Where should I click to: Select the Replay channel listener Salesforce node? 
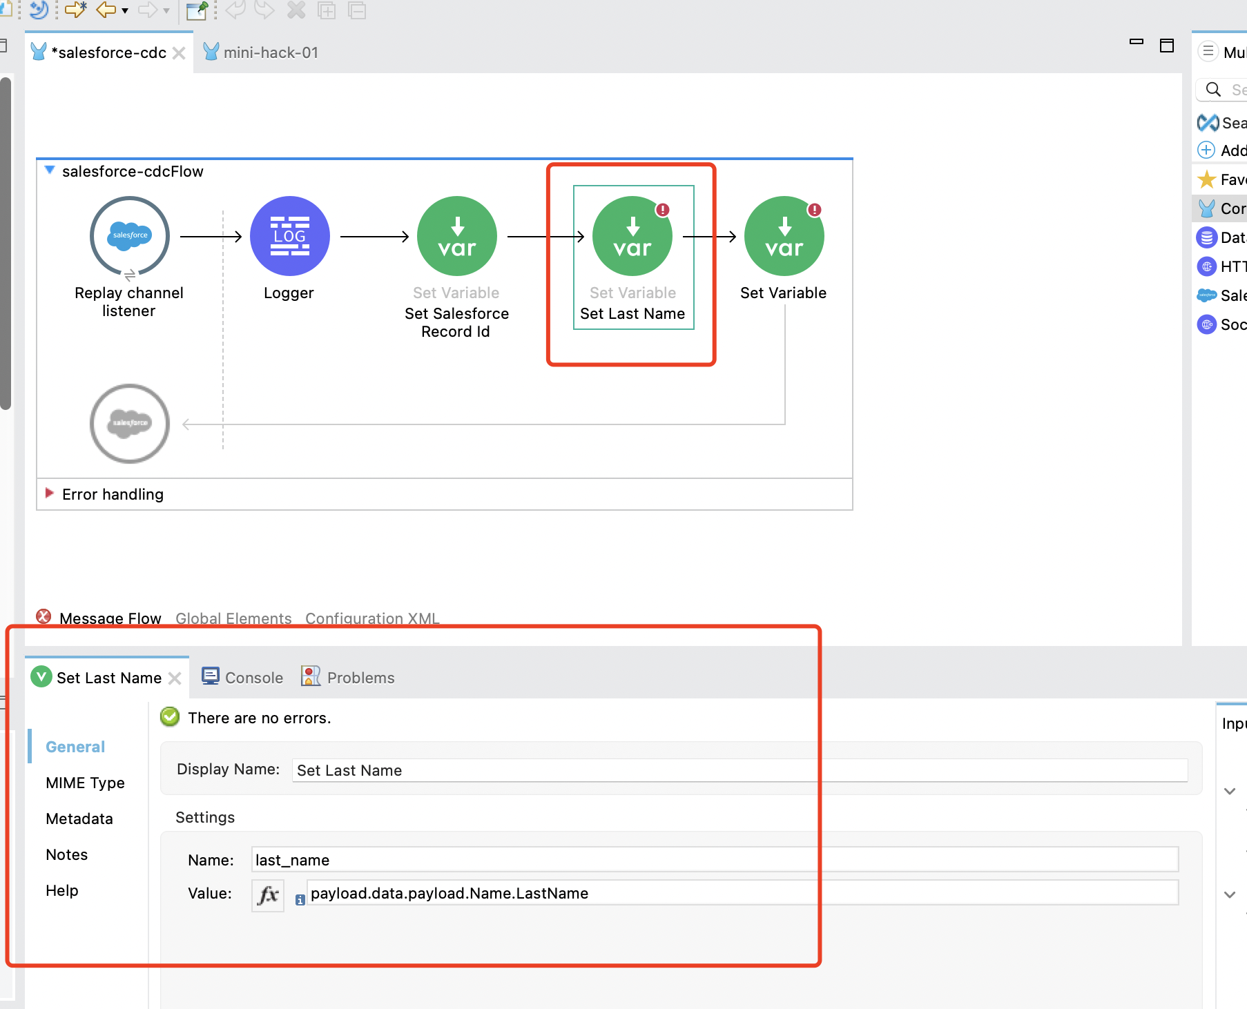[x=130, y=236]
